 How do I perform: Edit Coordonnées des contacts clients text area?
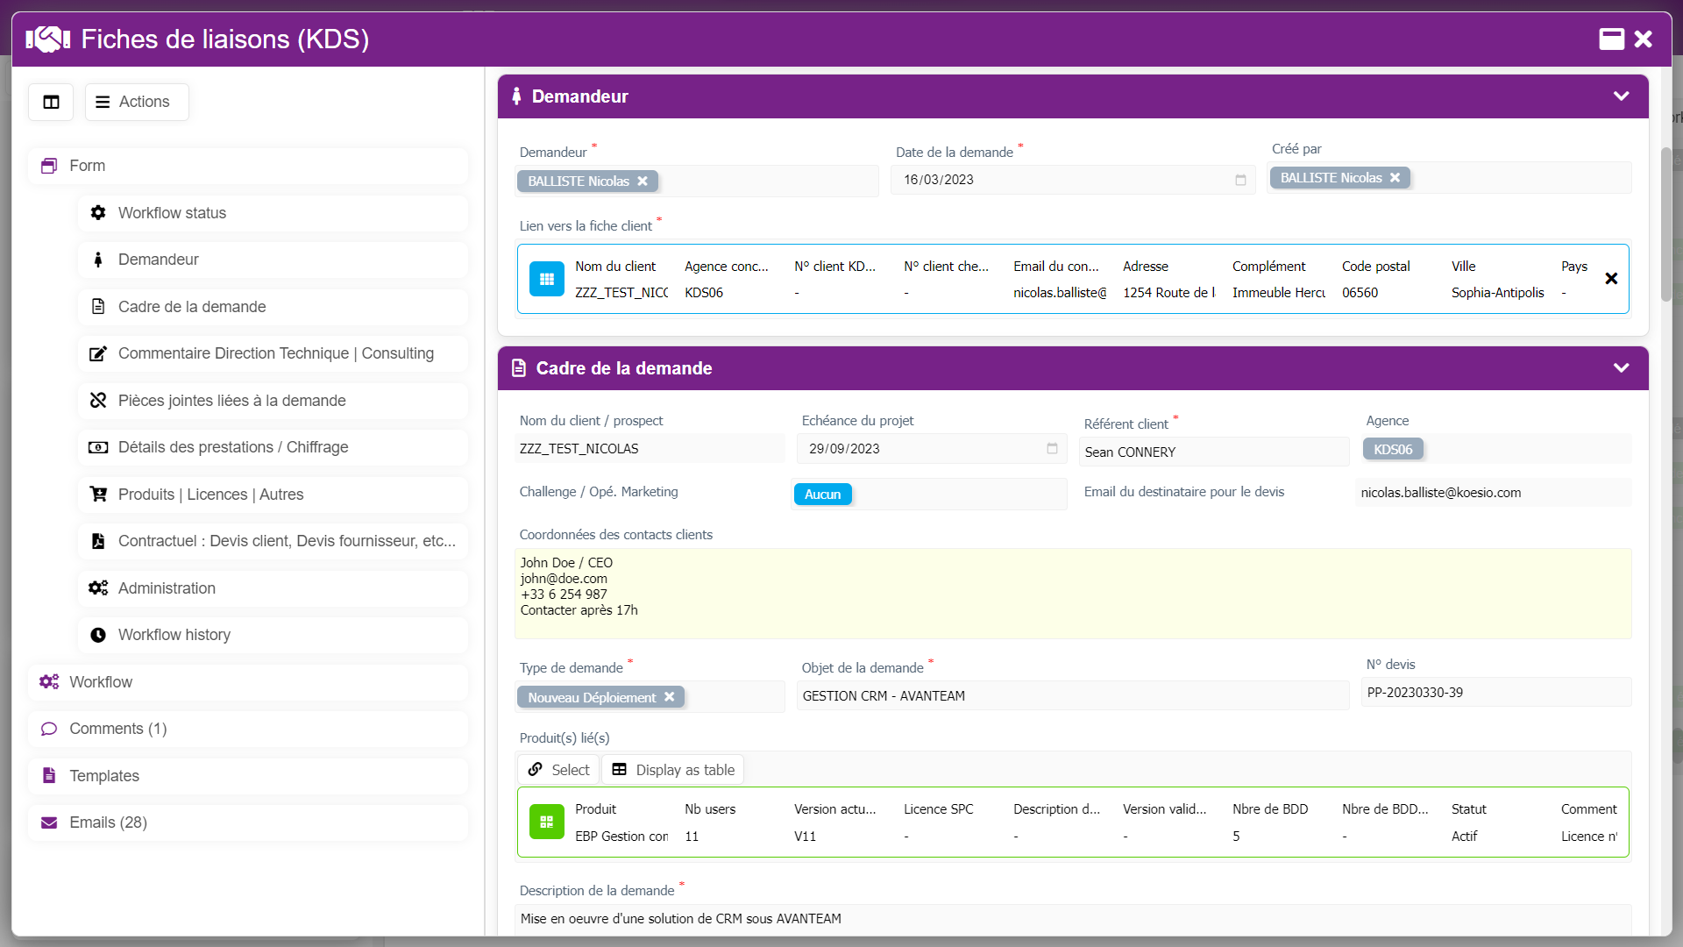(x=1073, y=594)
